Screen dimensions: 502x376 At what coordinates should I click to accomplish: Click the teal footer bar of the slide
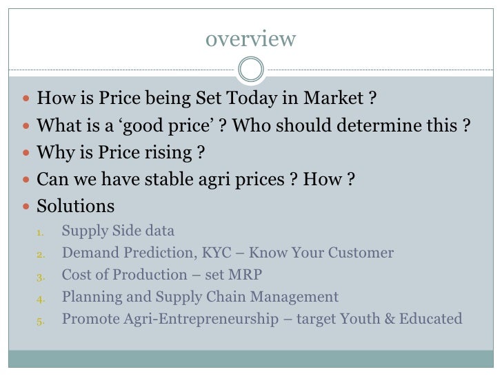coord(251,359)
